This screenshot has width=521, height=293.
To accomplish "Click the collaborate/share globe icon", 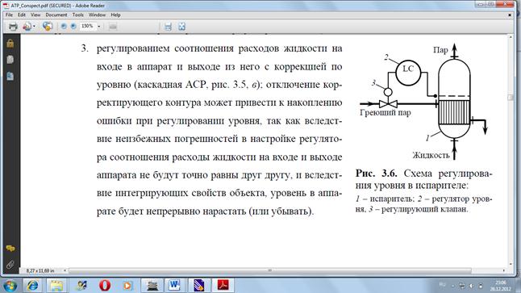I will [x=48, y=27].
